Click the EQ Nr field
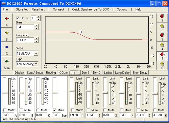The height and width of the screenshot is (123, 169). [x=33, y=18]
